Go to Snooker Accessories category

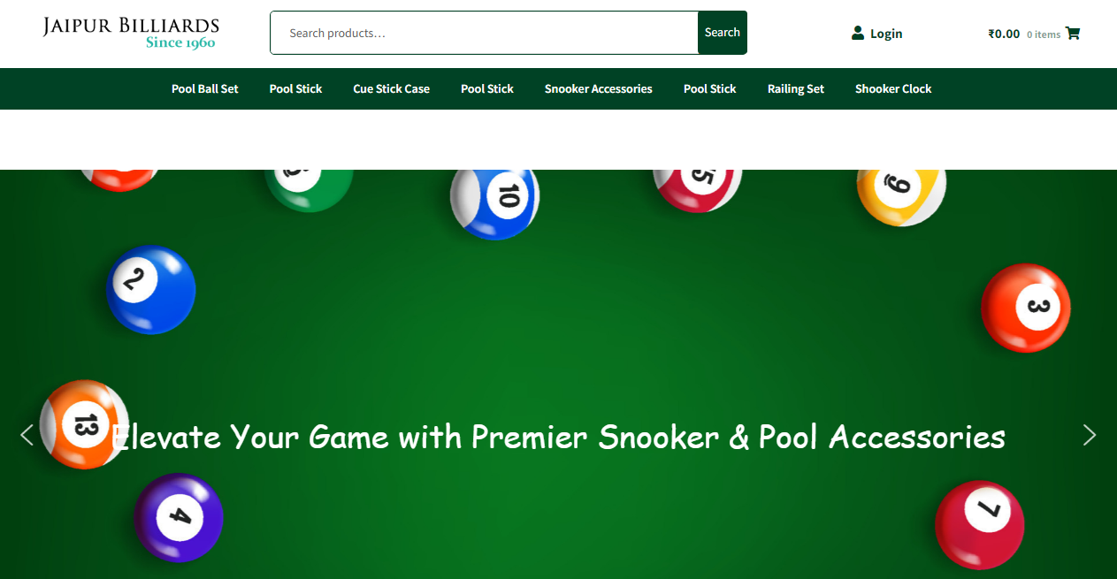point(599,88)
